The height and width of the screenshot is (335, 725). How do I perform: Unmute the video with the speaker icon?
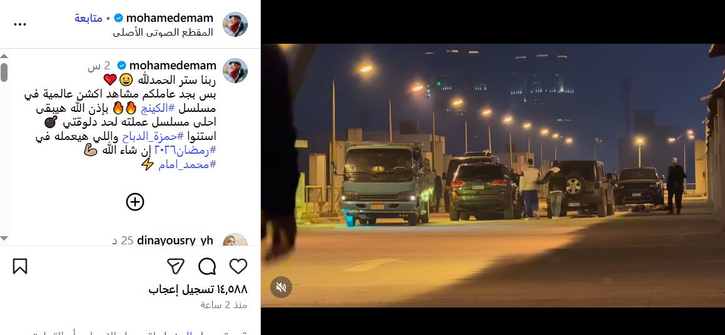(x=281, y=287)
